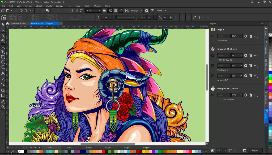Open the Objects docker tab
Image resolution: width=272 pixels, height=155 pixels.
click(266, 65)
